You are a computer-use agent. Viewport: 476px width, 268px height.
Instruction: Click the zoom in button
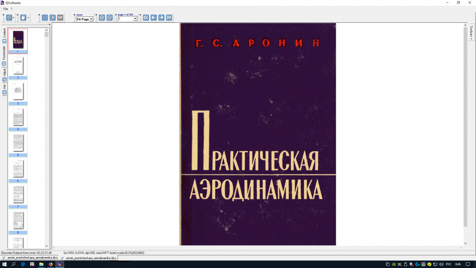(101, 18)
